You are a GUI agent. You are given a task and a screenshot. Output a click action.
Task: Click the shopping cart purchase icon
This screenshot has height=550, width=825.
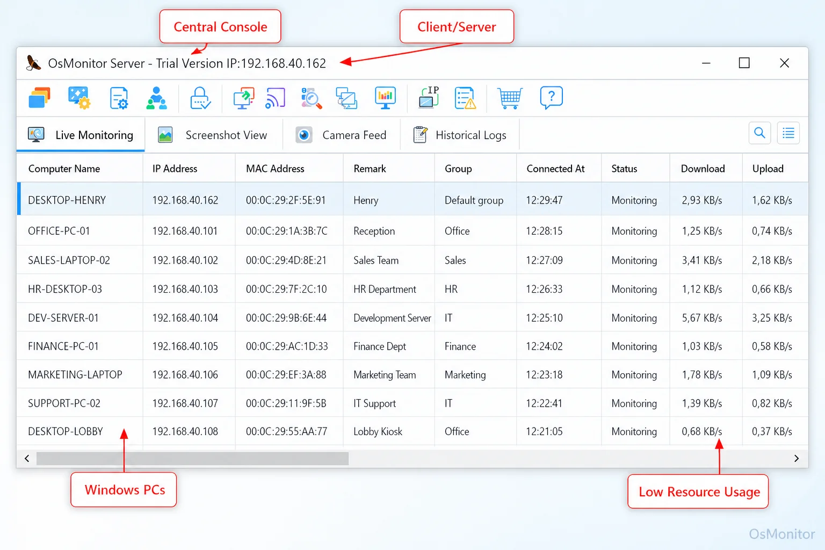click(510, 98)
